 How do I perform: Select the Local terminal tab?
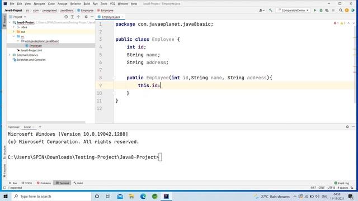point(27,127)
